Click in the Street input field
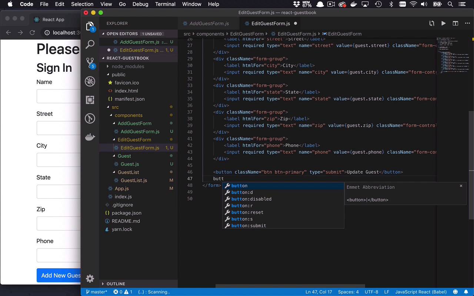This screenshot has width=474, height=296. click(59, 128)
